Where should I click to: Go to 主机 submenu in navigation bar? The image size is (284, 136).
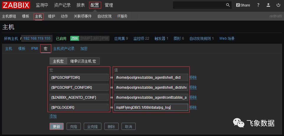point(39,16)
